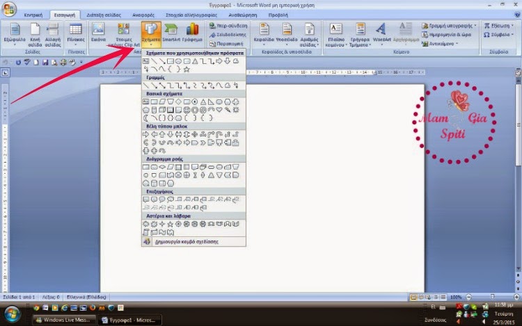Switch to Web Layout view
This screenshot has height=326, width=522.
point(428,297)
